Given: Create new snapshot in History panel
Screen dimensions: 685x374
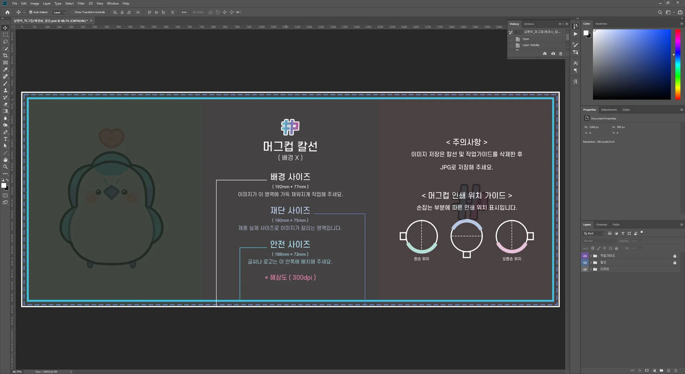Looking at the screenshot, I should pos(553,54).
